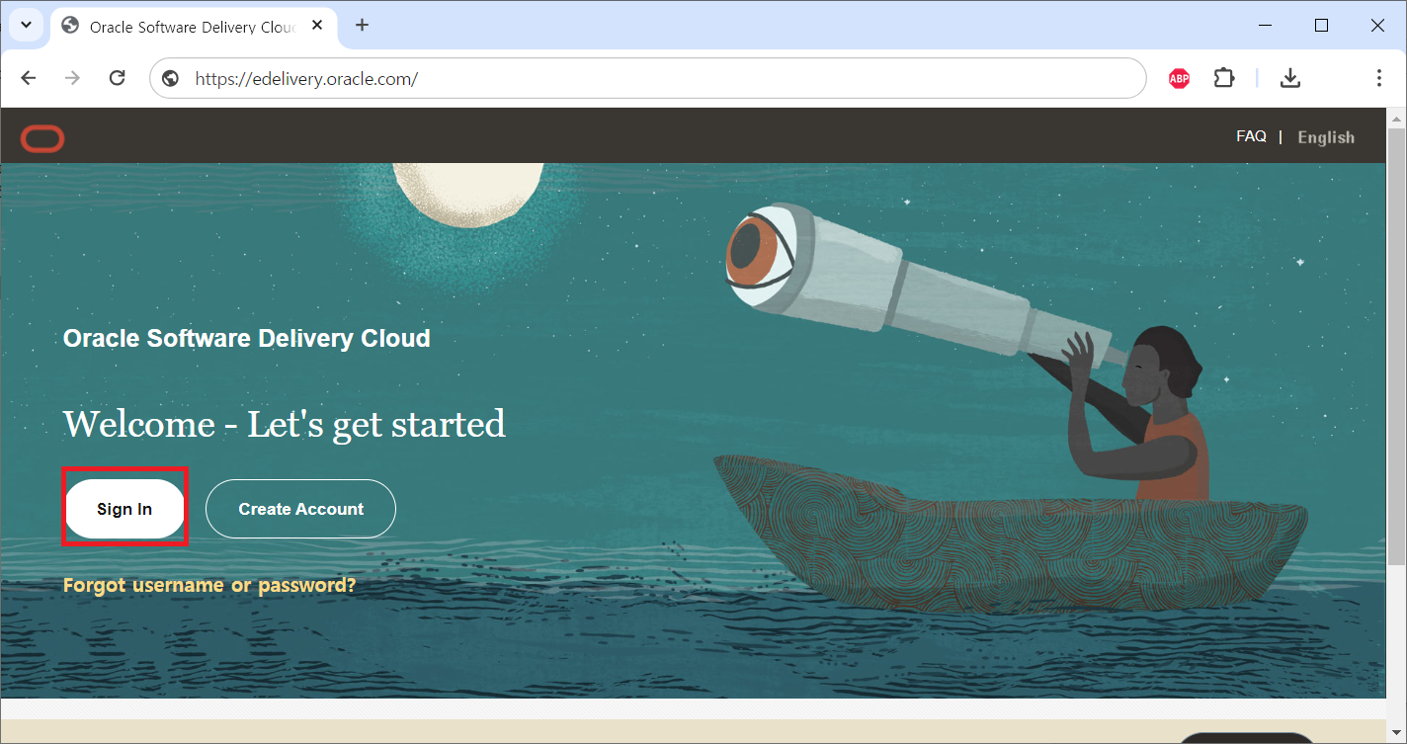
Task: Click the Sign In button
Action: 124,509
